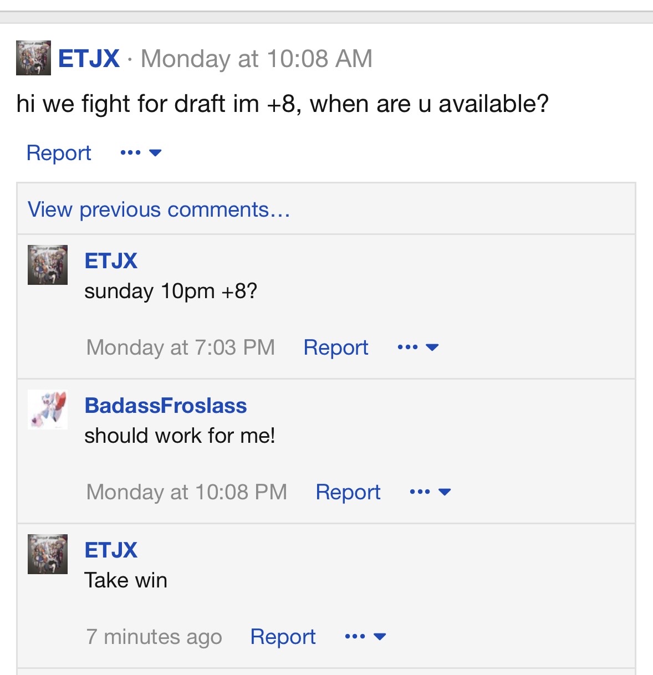Click ETJX avatar beside 'sunday 10pm +8?'
653x675 pixels.
click(x=48, y=265)
